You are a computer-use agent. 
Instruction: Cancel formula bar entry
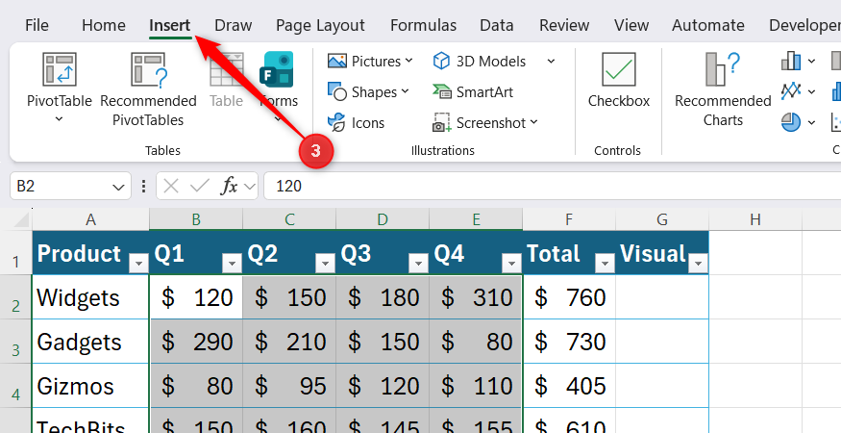point(170,186)
